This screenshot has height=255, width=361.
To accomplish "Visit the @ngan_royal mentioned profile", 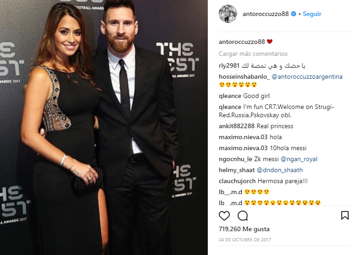I will click(x=299, y=159).
